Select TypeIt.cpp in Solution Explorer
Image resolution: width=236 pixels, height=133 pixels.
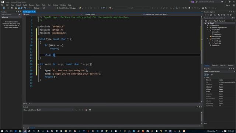click(218, 43)
